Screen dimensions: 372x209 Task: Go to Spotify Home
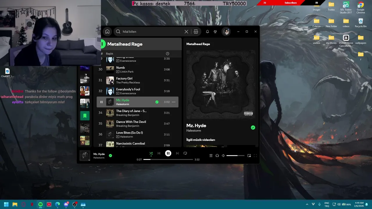107,32
